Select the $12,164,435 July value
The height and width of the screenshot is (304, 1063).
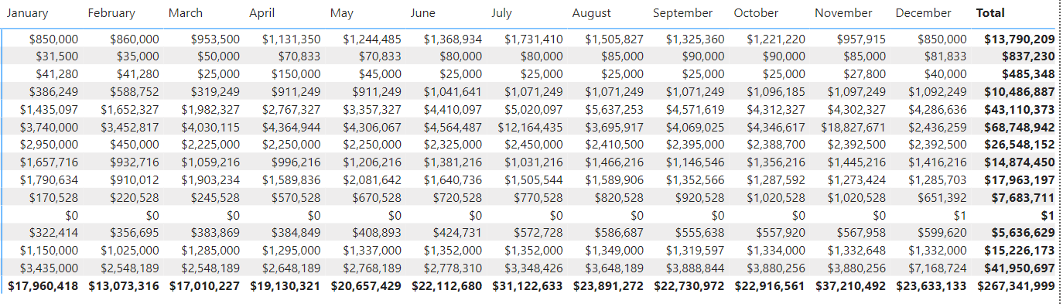click(x=530, y=127)
